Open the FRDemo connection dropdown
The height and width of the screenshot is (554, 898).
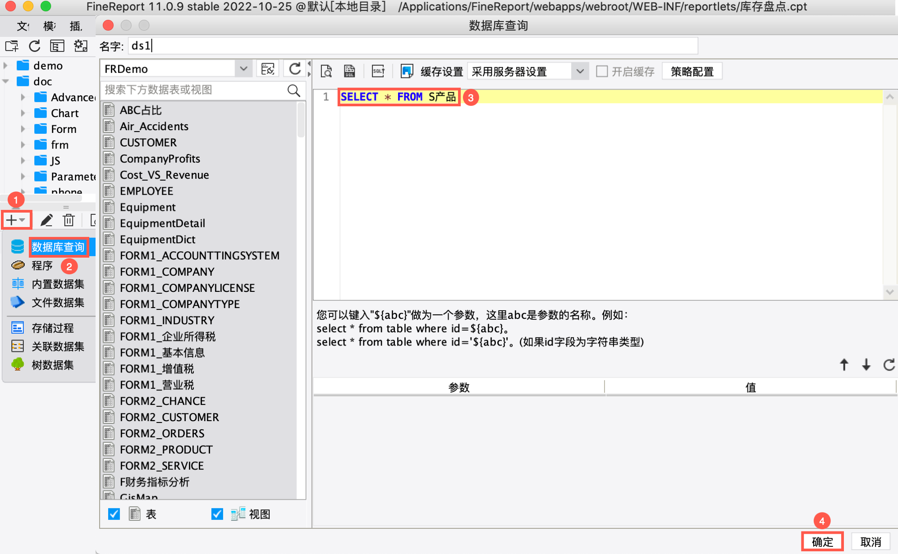pos(243,69)
